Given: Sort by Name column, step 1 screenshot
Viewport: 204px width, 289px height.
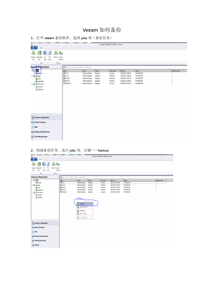Looking at the screenshot, I should click(72, 71).
